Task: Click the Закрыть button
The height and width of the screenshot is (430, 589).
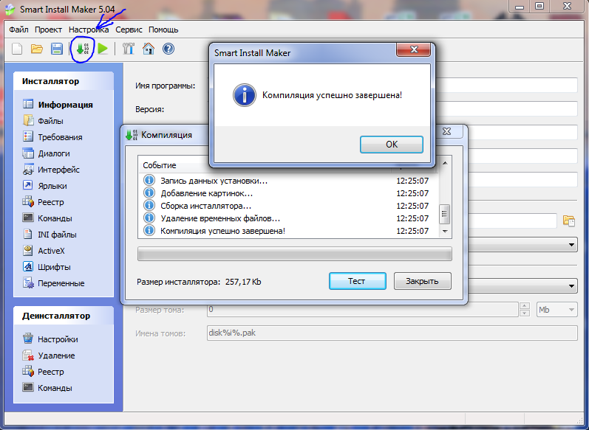Action: 422,281
